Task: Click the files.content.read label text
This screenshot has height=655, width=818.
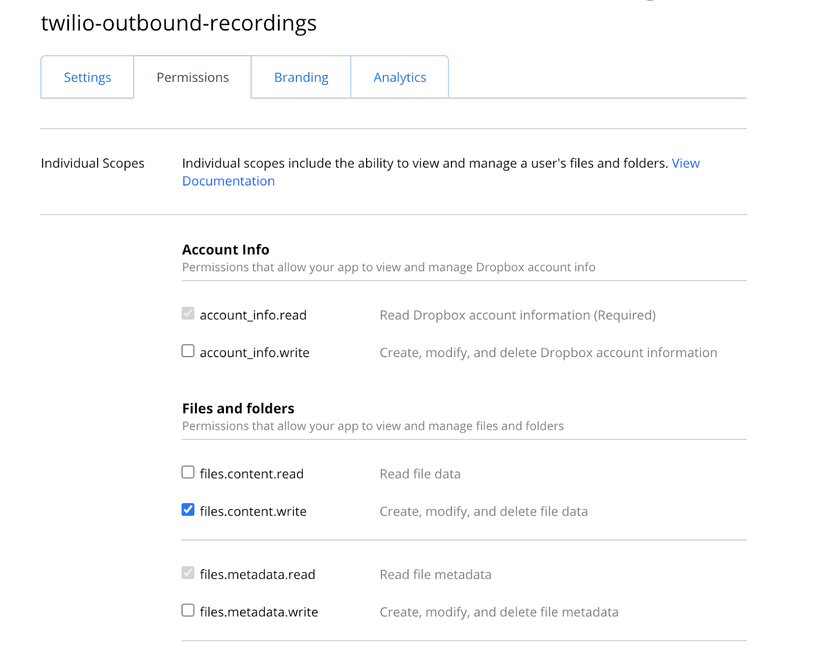Action: [x=252, y=474]
